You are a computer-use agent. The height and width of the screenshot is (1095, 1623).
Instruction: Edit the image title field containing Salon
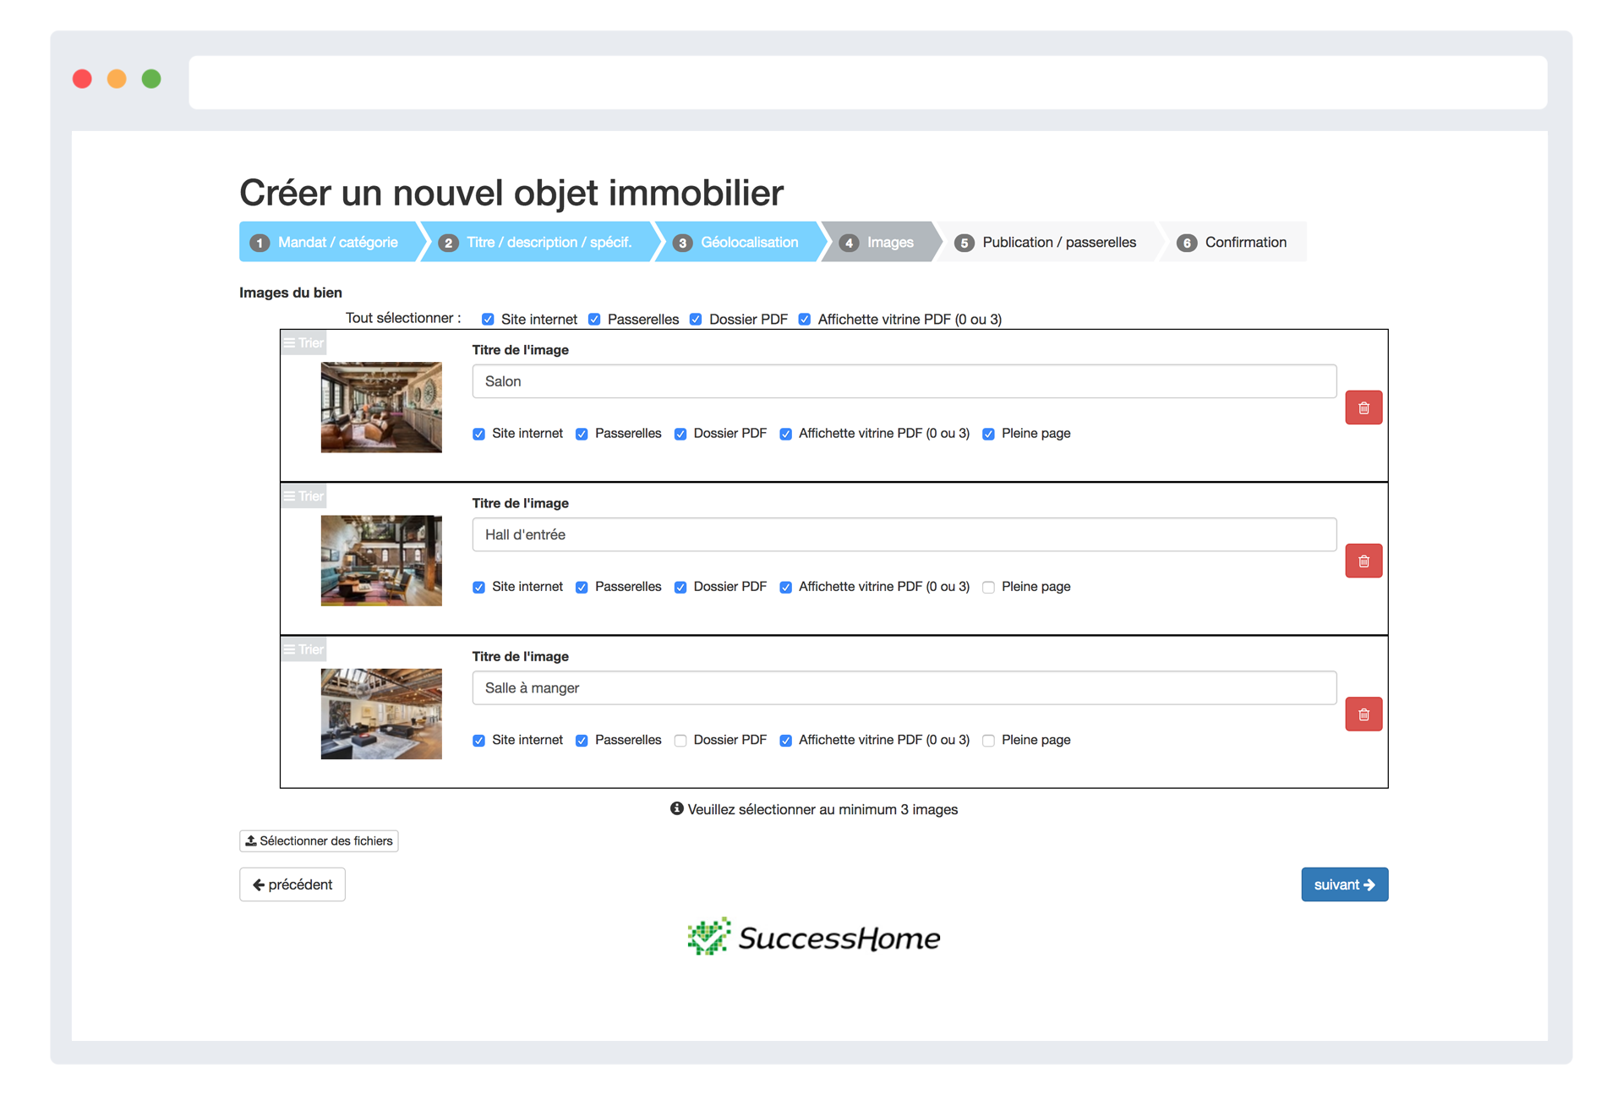point(904,381)
